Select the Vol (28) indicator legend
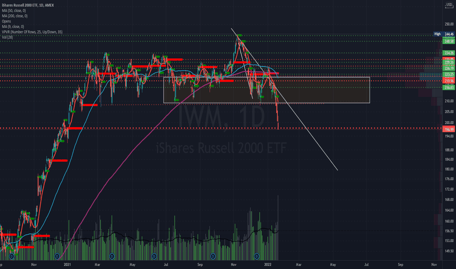The width and height of the screenshot is (456, 269). [x=7, y=37]
